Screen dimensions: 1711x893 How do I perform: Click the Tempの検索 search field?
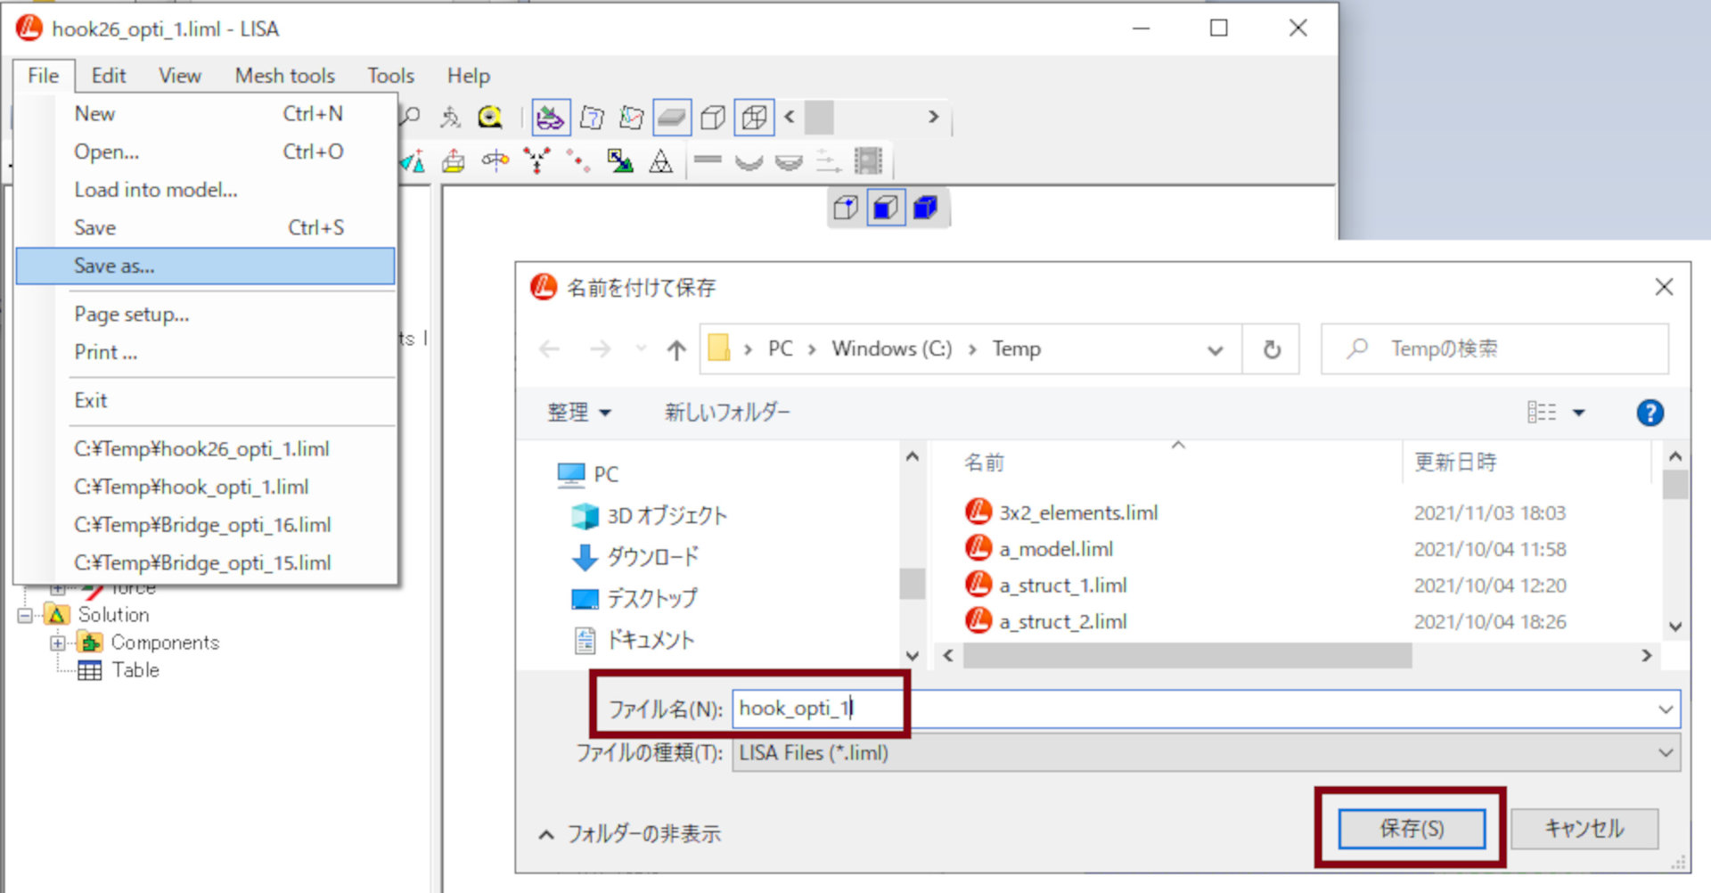pos(1495,349)
